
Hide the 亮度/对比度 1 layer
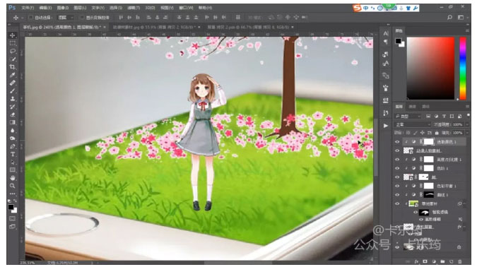tap(397, 160)
